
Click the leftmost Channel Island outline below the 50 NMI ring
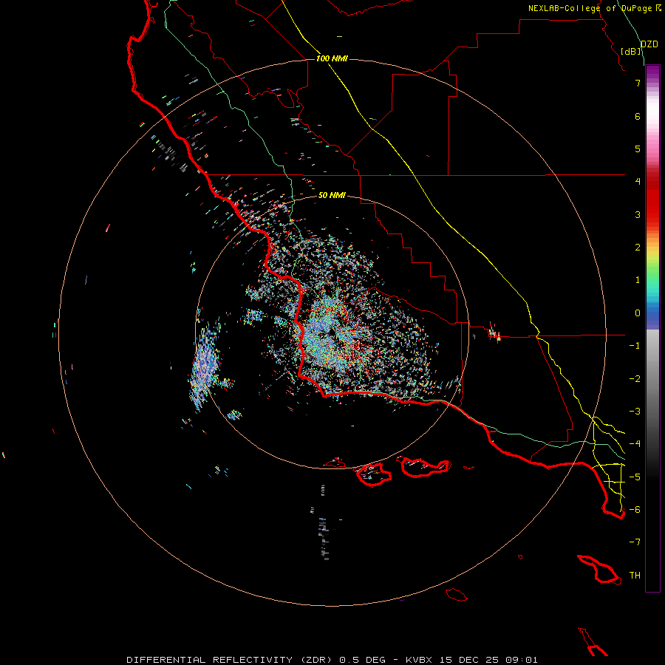point(334,463)
